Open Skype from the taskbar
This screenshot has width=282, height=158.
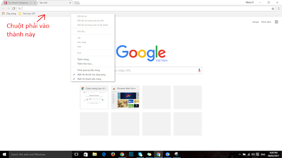point(140,154)
